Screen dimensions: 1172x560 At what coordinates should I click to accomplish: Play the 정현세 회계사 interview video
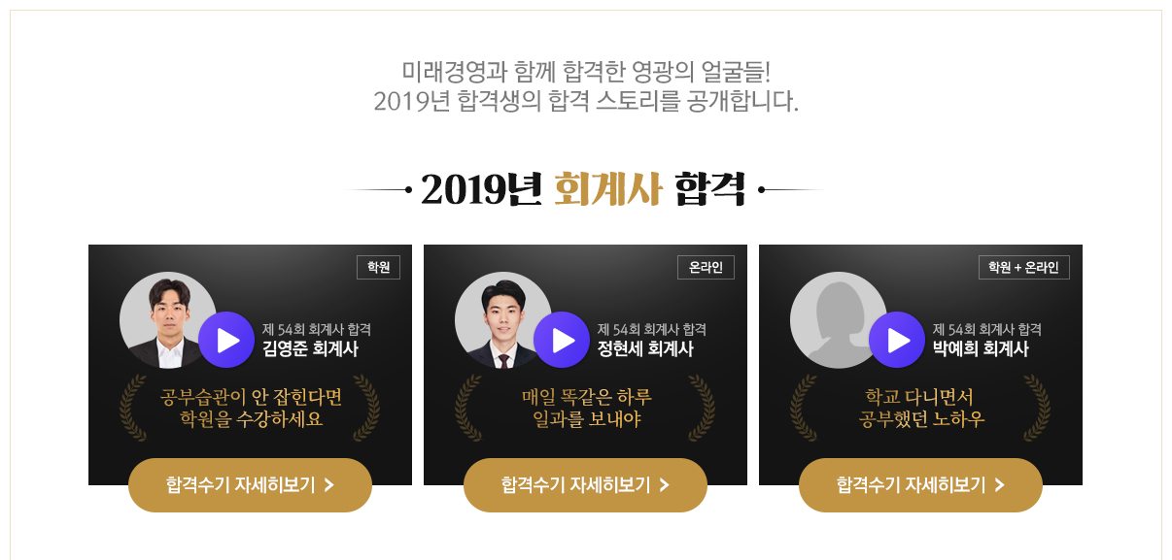click(562, 340)
